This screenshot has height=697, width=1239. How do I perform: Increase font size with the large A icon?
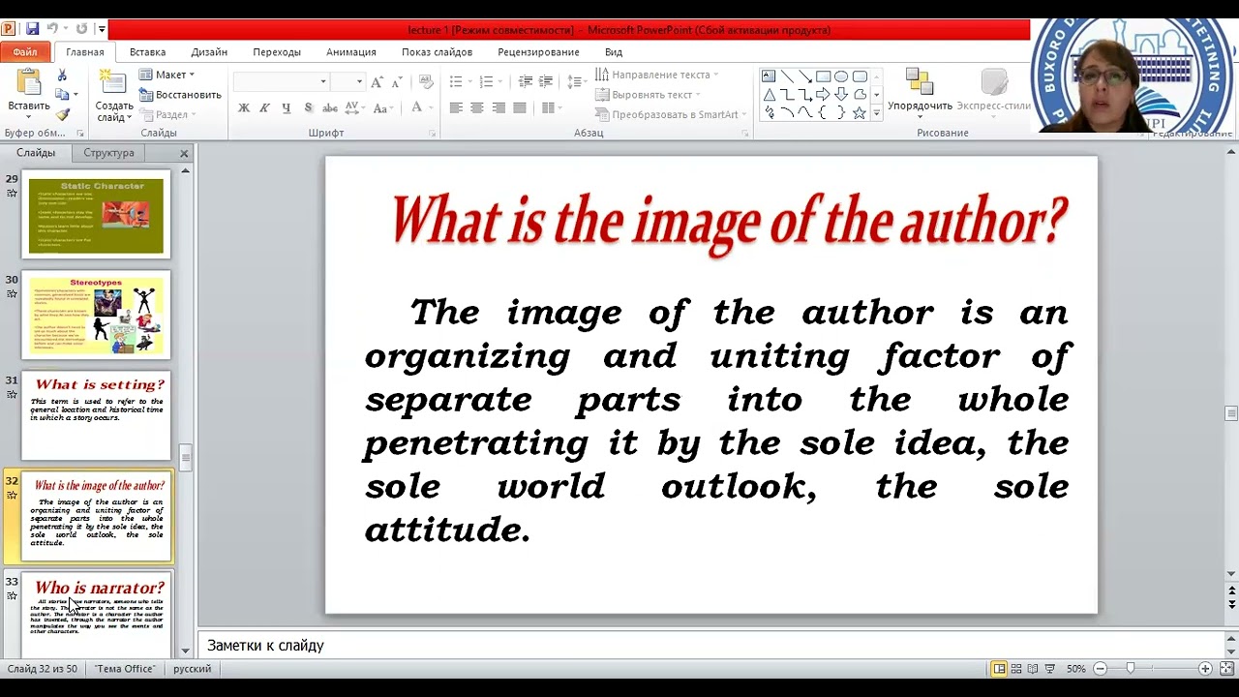point(377,81)
